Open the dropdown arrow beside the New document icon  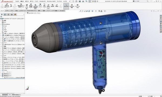[75, 1]
